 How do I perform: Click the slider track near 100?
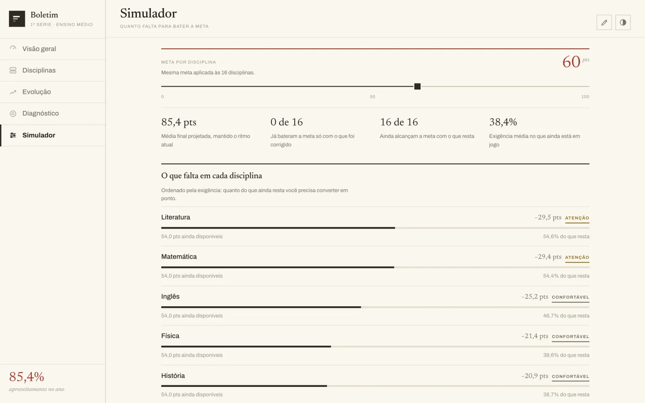tap(580, 86)
